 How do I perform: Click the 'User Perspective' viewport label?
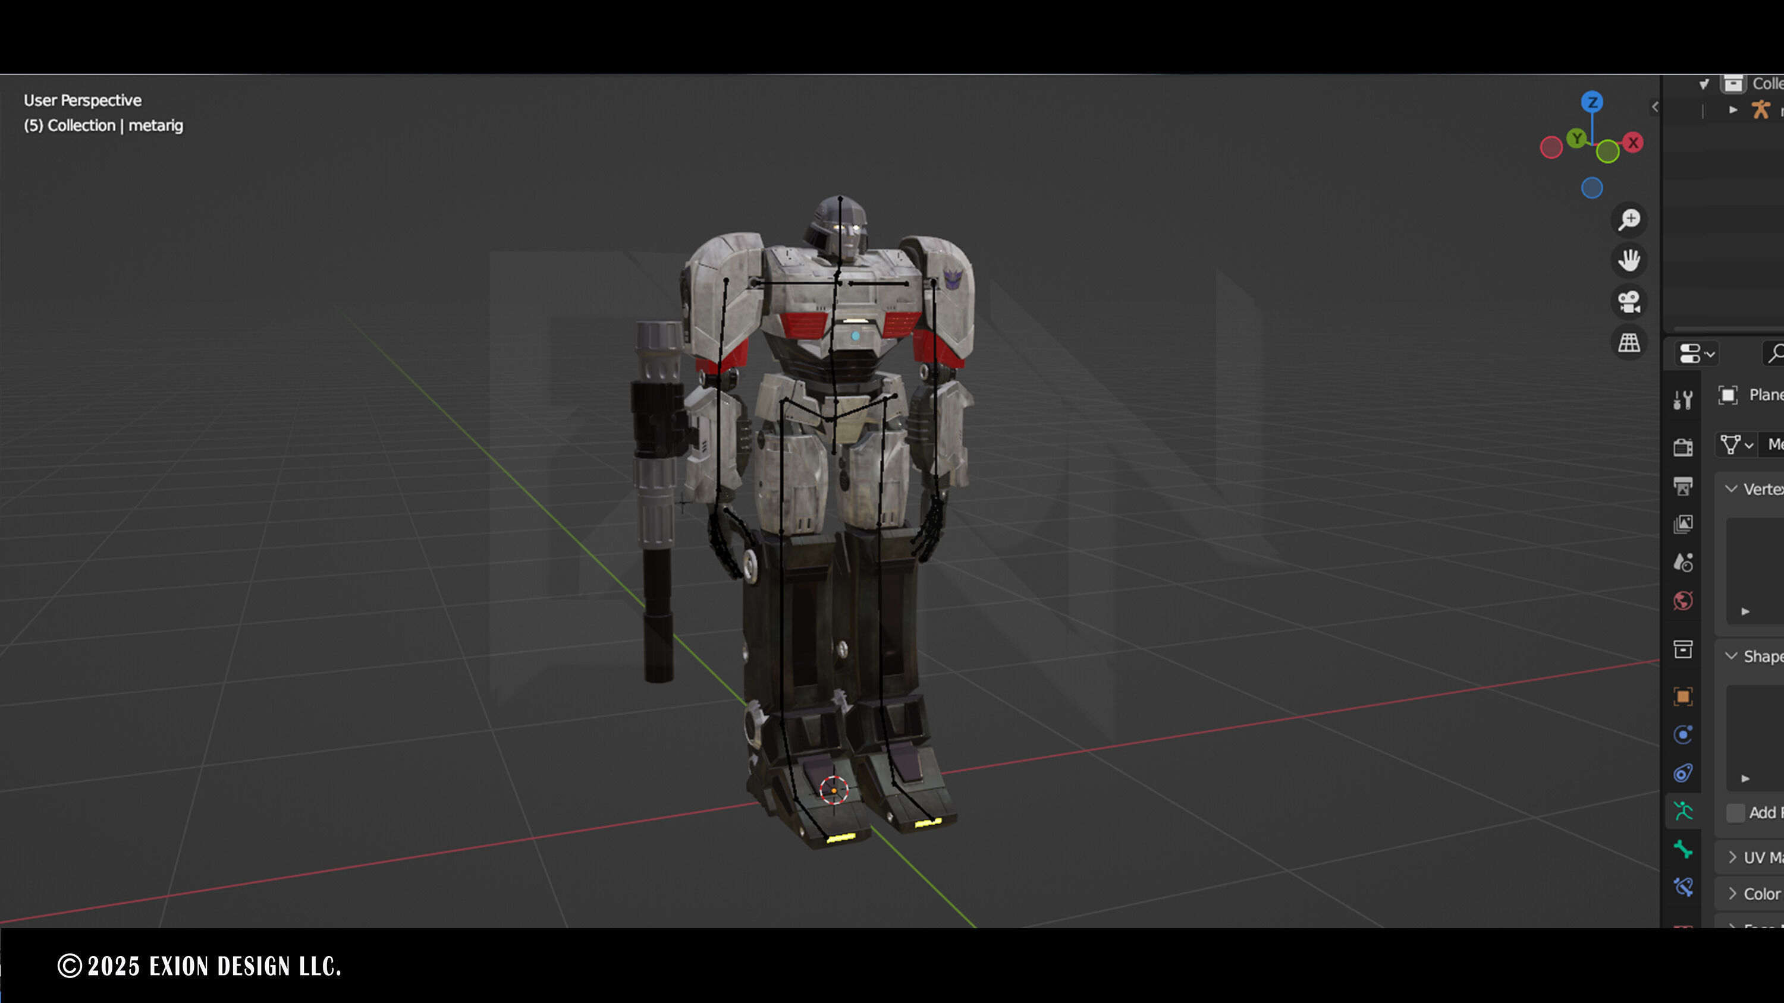tap(83, 100)
